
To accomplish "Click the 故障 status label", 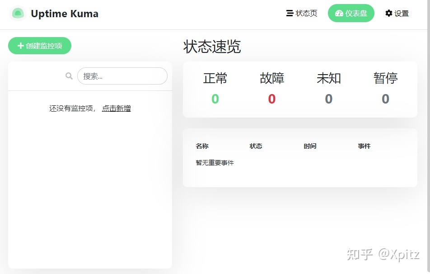I will coord(272,78).
